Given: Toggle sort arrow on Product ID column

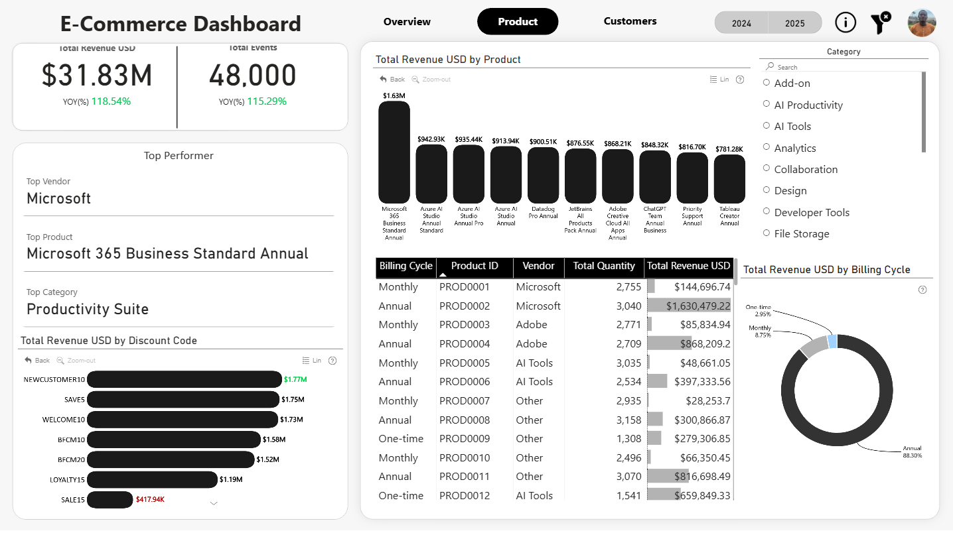Looking at the screenshot, I should click(x=443, y=274).
